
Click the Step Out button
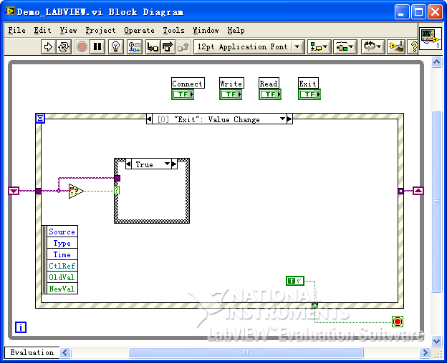point(183,47)
